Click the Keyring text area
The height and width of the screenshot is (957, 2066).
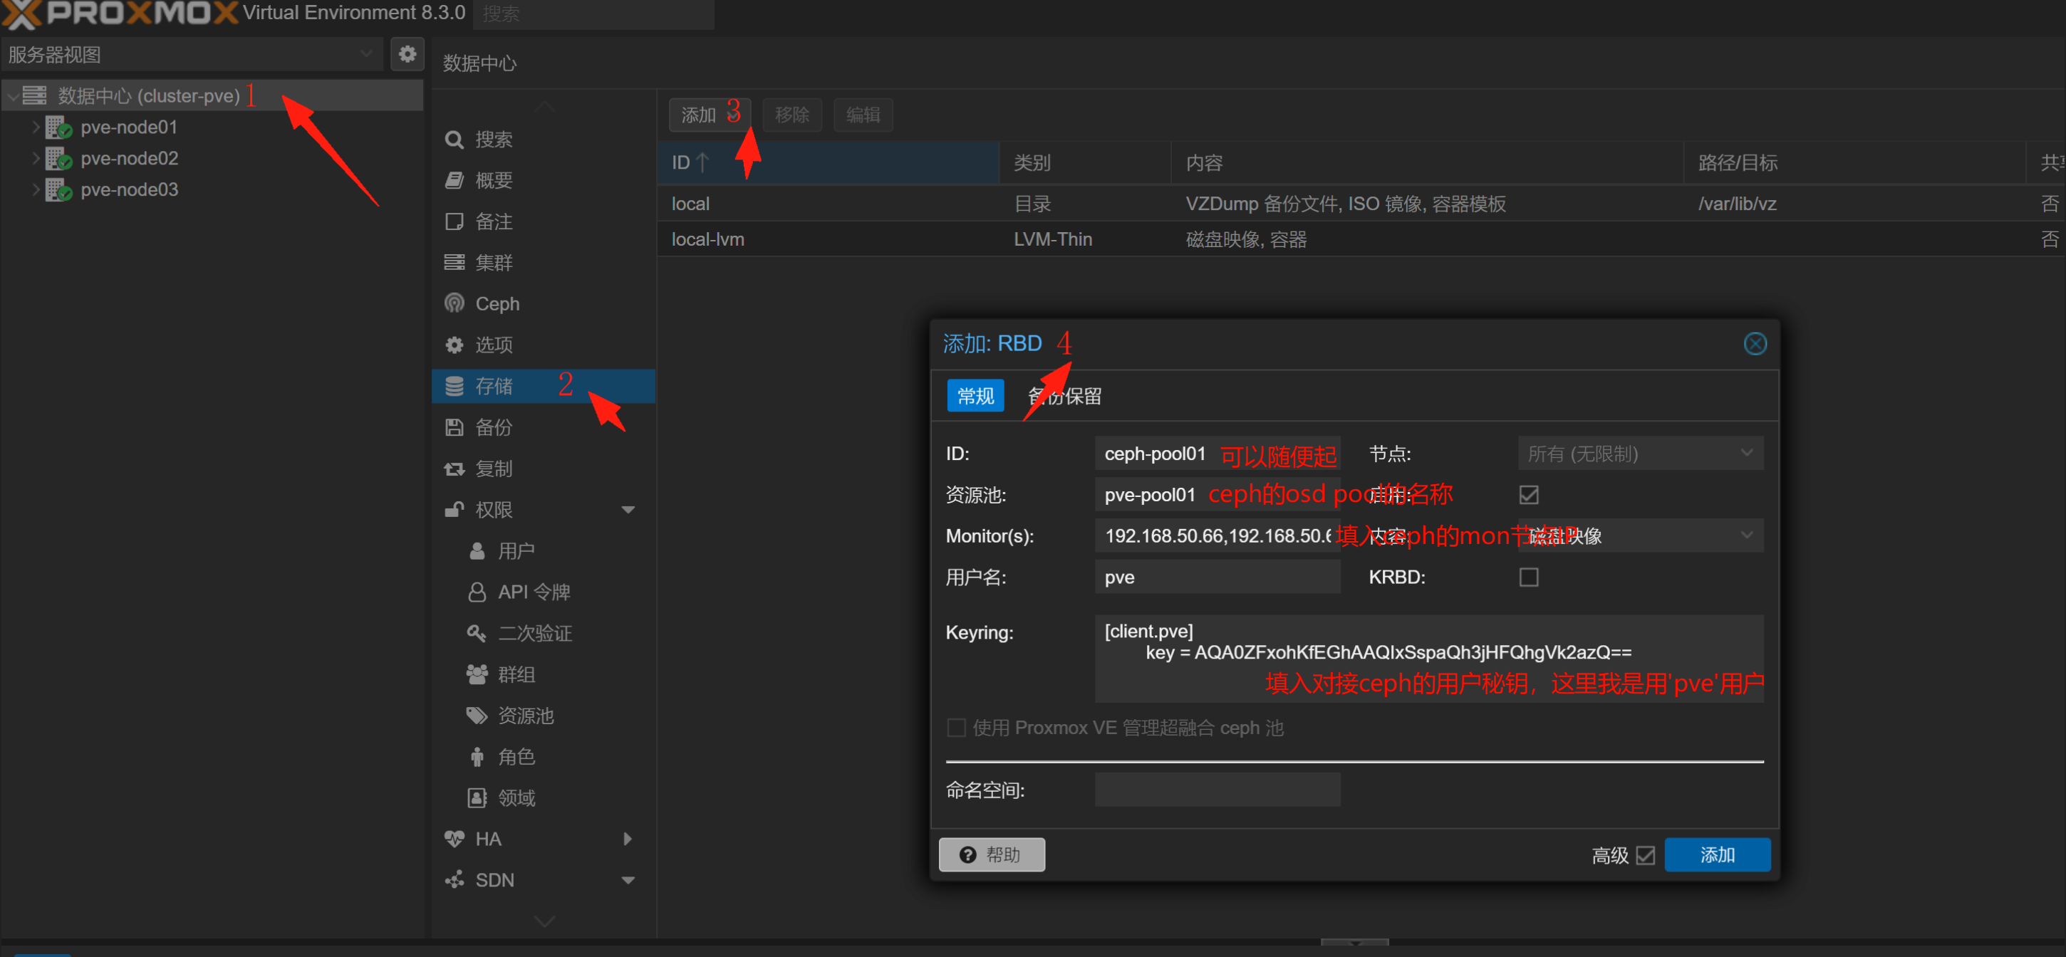coord(1429,658)
